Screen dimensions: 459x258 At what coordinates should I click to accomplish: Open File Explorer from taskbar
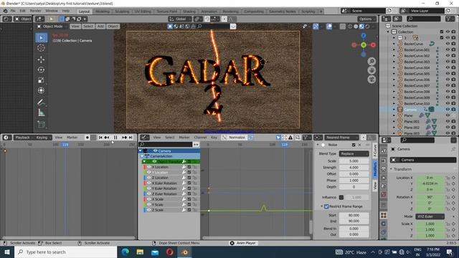[140, 252]
